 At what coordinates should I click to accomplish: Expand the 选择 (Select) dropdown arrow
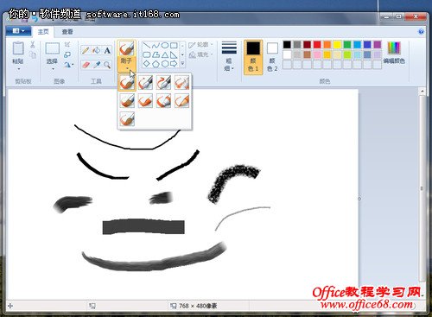(53, 69)
